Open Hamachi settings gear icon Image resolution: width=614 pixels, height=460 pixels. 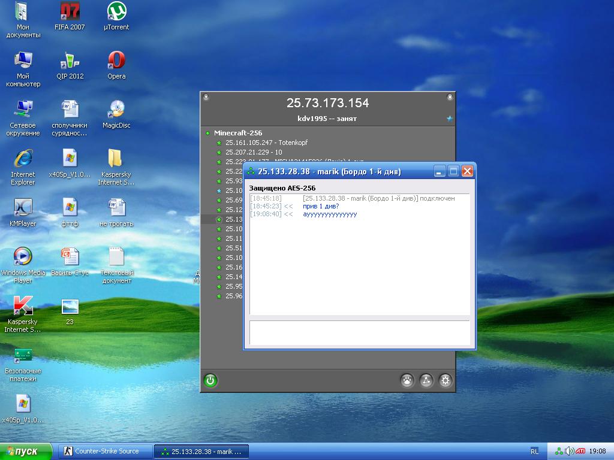(x=446, y=380)
